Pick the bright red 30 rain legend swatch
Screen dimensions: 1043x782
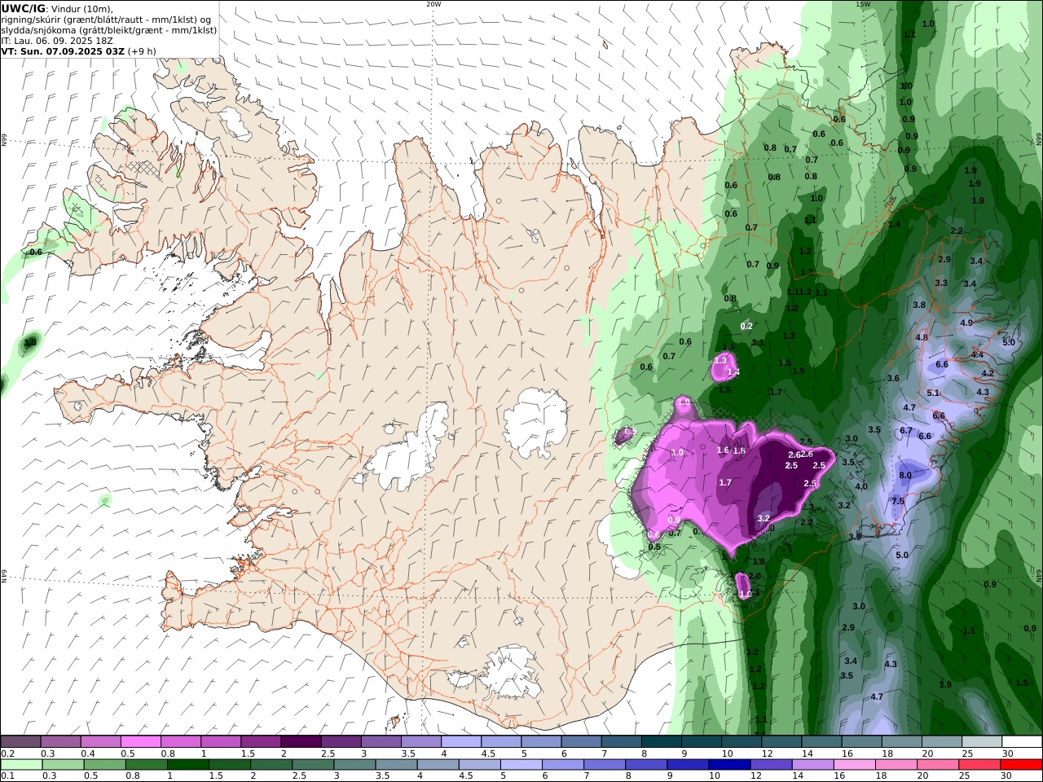[x=1021, y=765]
